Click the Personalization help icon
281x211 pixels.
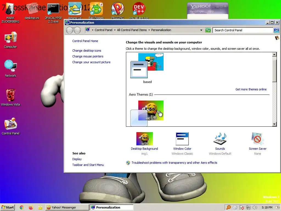277,38
